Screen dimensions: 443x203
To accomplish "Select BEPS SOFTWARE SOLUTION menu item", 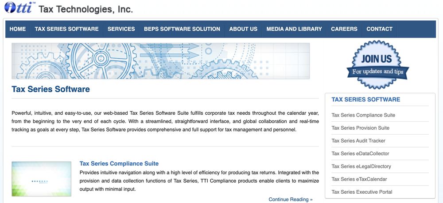I will (182, 29).
